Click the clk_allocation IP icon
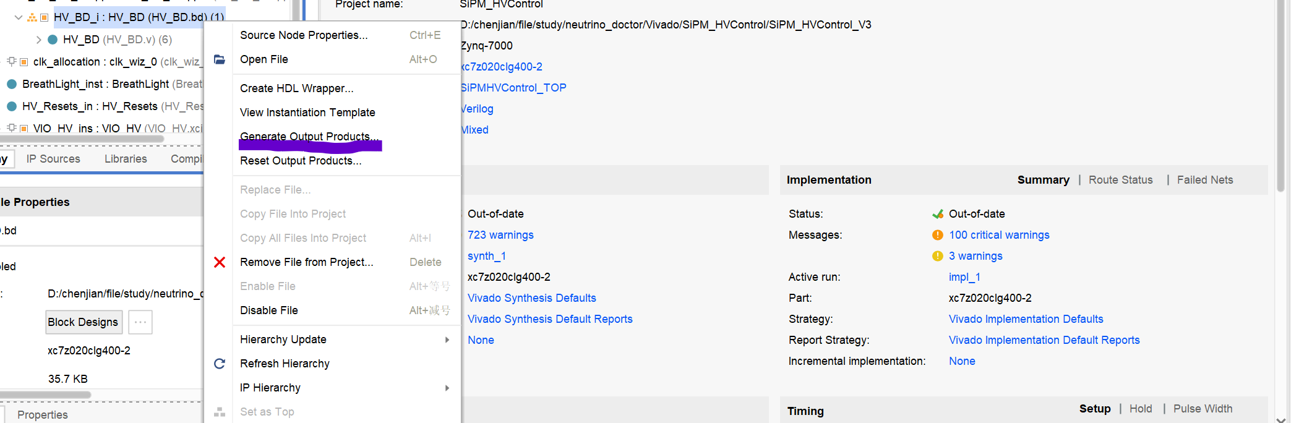Screen dimensions: 1299x423 [12, 62]
